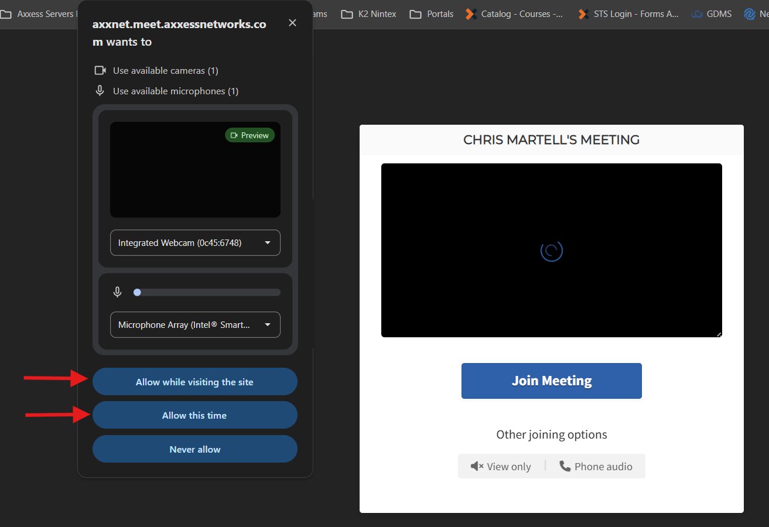The image size is (769, 527).
Task: Click the microphone level slider bar
Action: pyautogui.click(x=208, y=292)
